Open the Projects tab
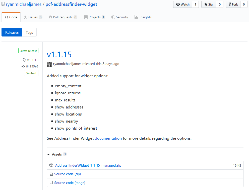 (94, 17)
